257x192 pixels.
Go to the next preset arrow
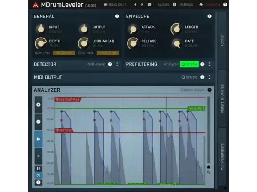pyautogui.click(x=142, y=5)
